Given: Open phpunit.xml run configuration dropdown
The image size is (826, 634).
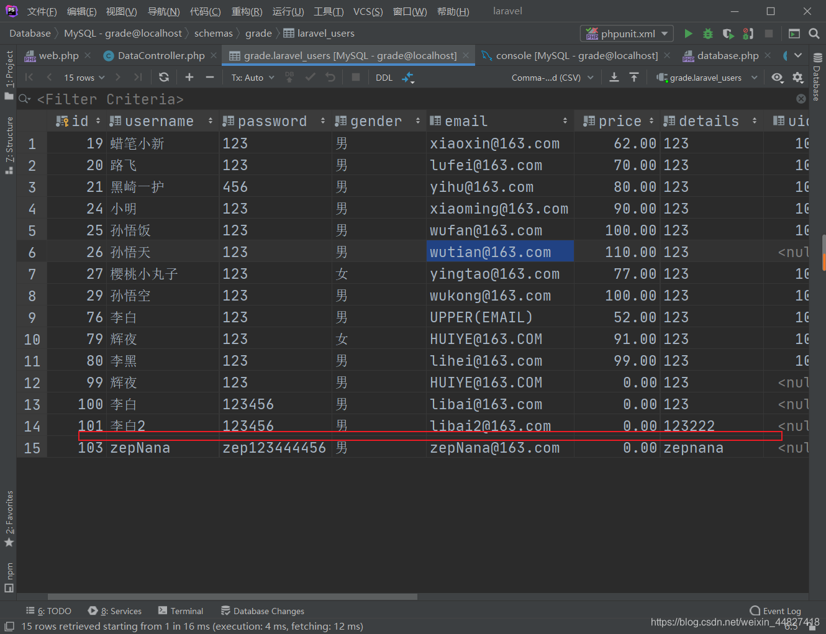Looking at the screenshot, I should [627, 34].
